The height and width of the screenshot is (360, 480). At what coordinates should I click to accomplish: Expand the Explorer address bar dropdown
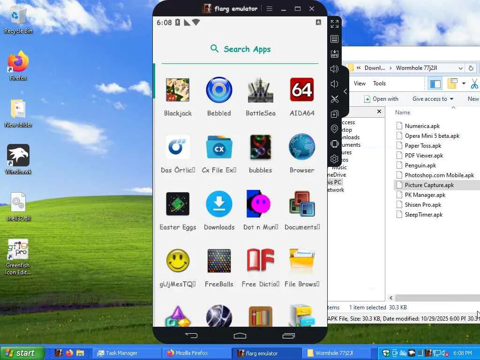click(460, 68)
